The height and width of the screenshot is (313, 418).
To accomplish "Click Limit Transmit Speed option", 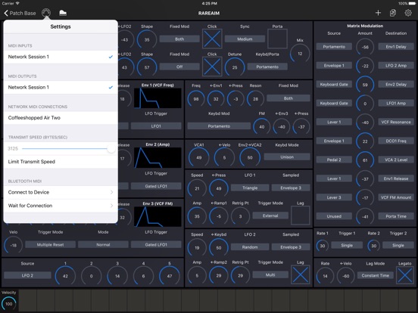I will (x=61, y=162).
